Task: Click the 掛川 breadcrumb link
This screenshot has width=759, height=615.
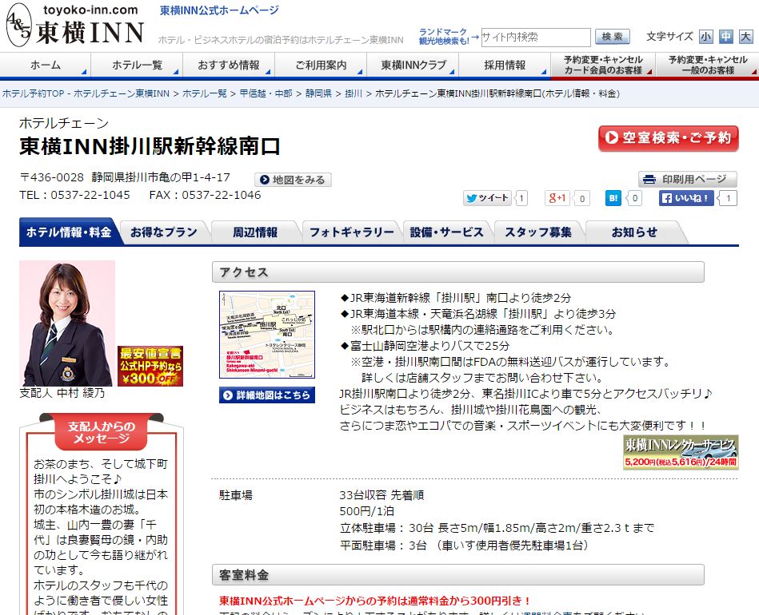Action: tap(354, 93)
